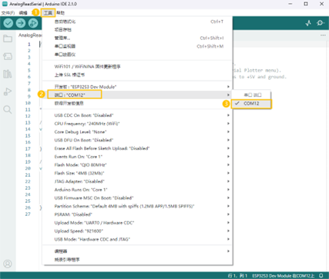The image size is (329, 279).
Task: Choose 串口绘图仪 menu item
Action: coord(137,55)
